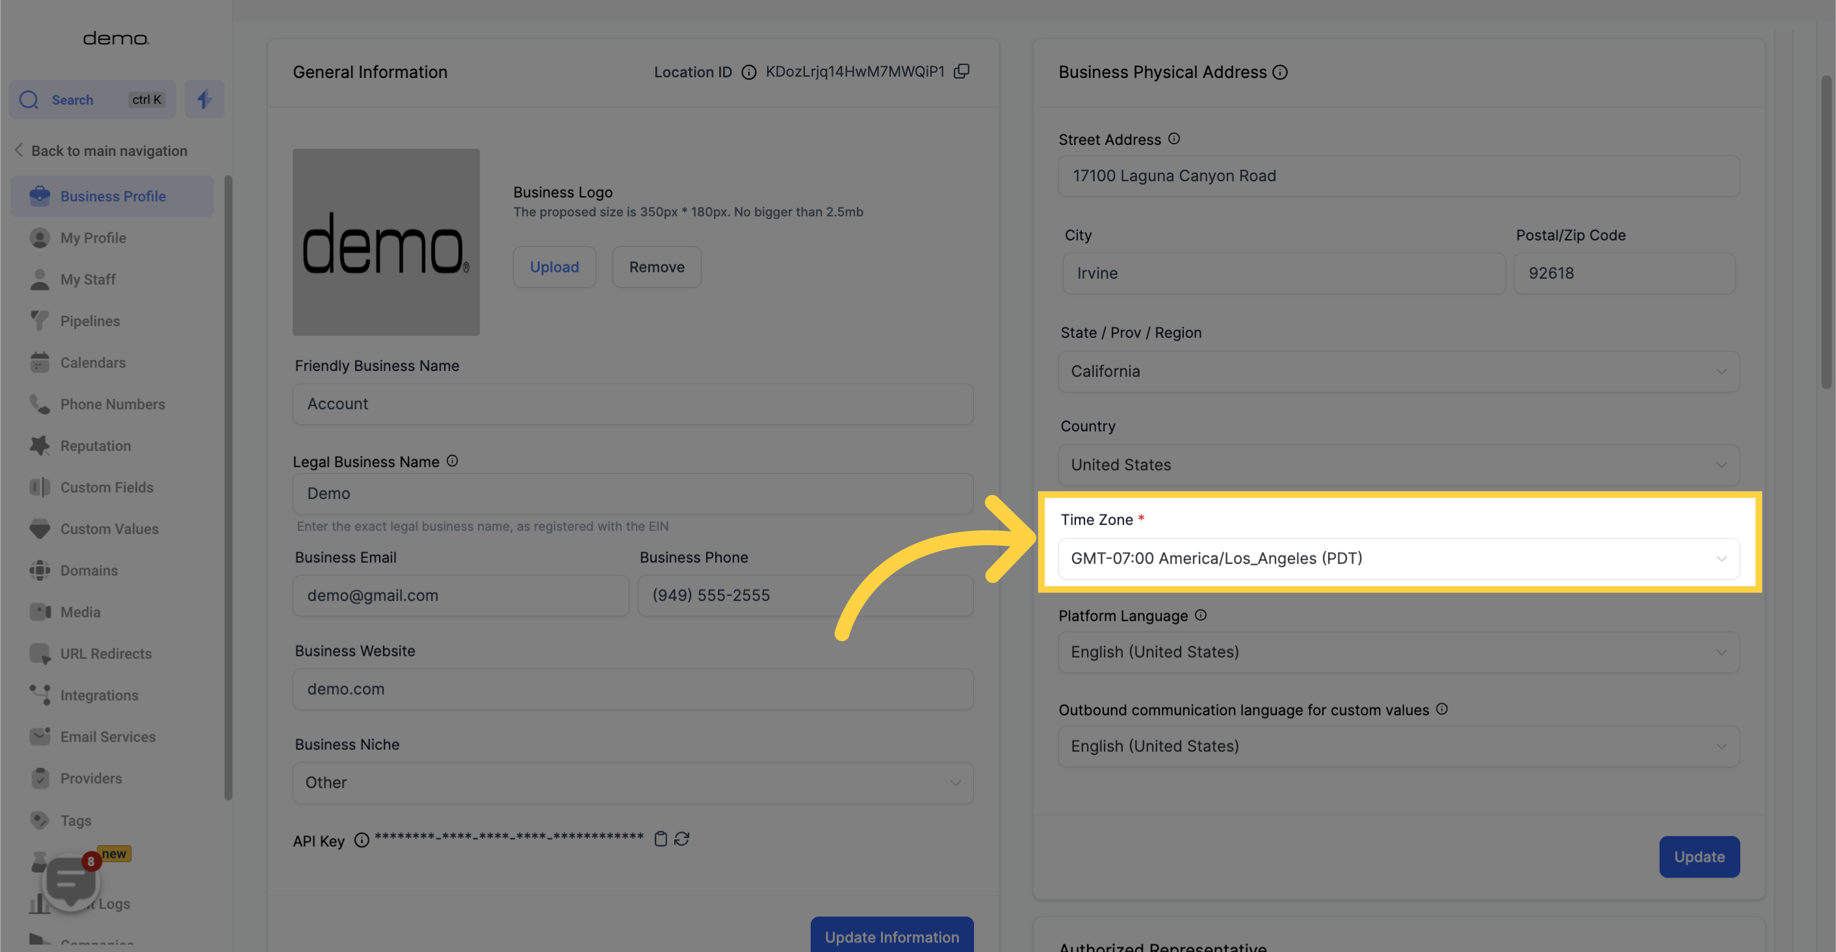This screenshot has width=1836, height=952.
Task: Open the Platform Language dropdown
Action: [1398, 652]
